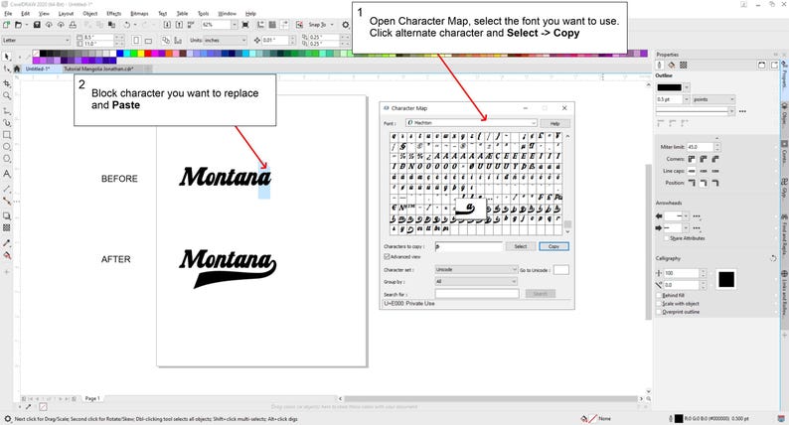Open the Window menu
Screen dimensions: 789x425
click(x=227, y=14)
